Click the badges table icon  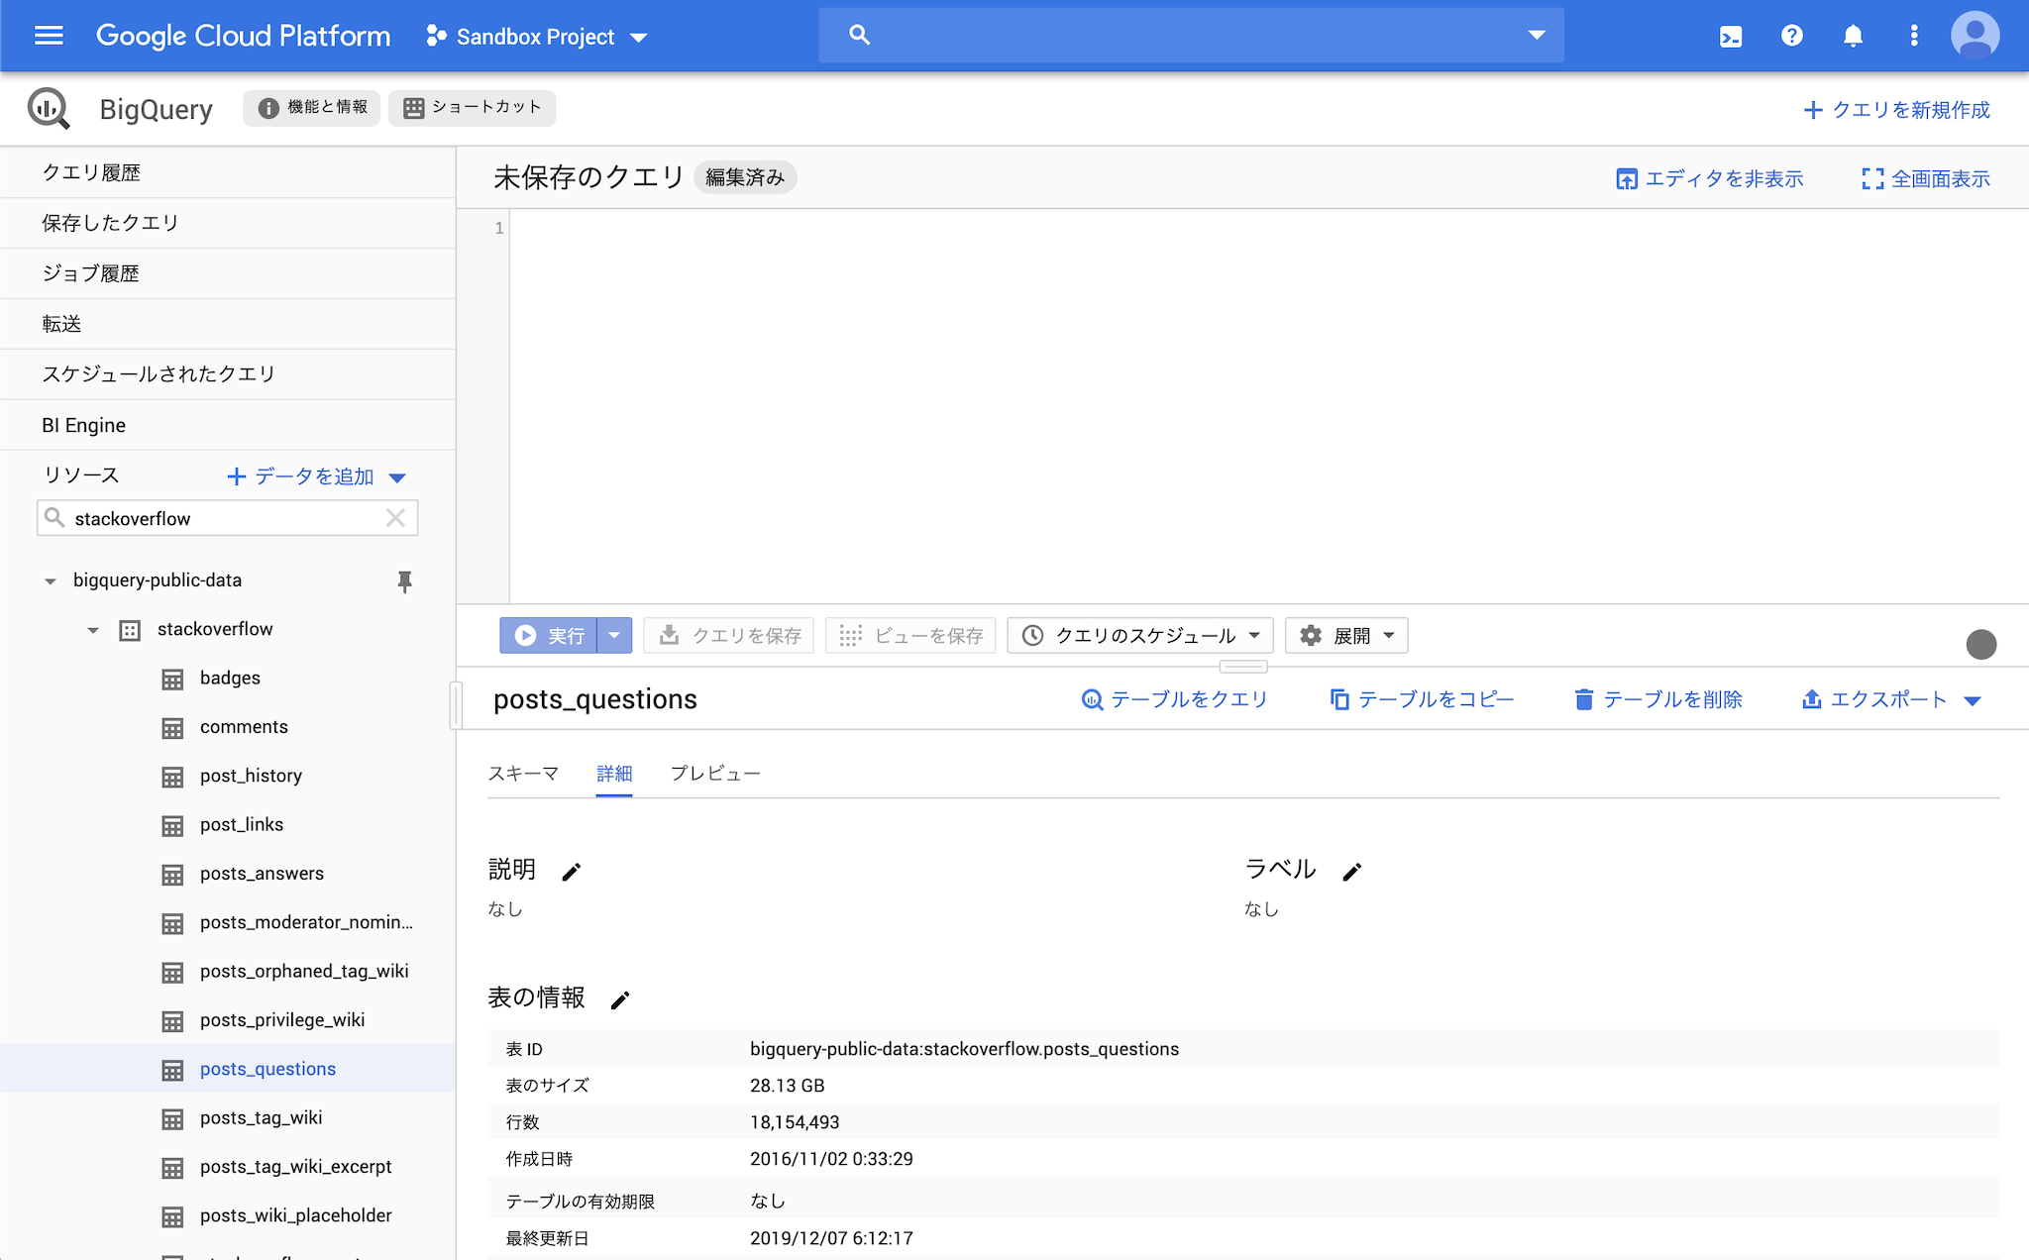(x=172, y=680)
